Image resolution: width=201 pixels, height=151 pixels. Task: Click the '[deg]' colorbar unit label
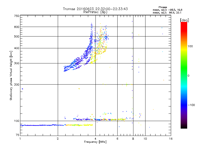click(x=184, y=20)
